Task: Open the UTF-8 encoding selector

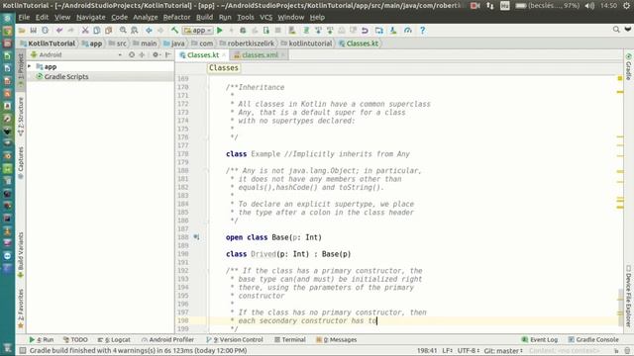Action: point(469,351)
